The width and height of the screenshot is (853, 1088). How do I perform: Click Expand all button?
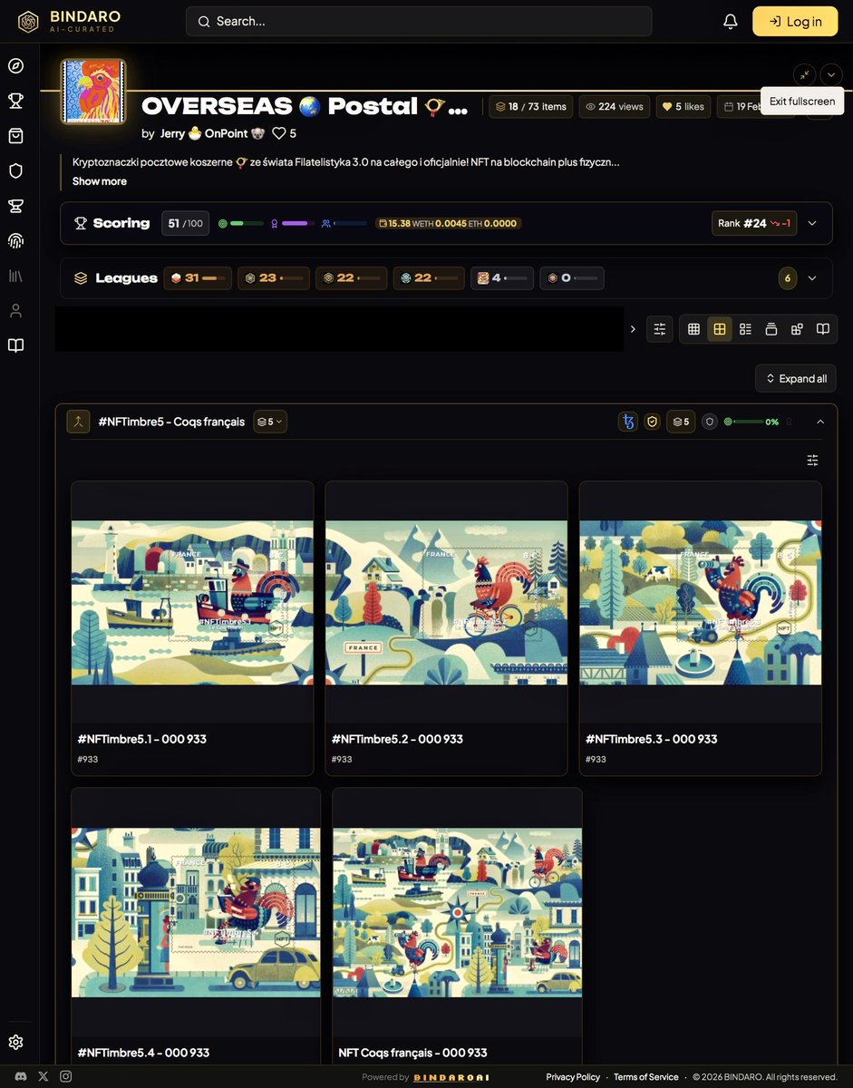[x=796, y=378]
